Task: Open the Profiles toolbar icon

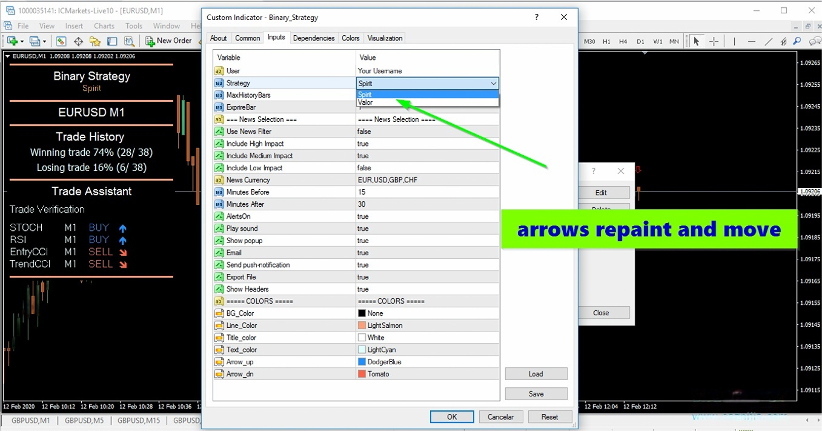Action: (34, 41)
